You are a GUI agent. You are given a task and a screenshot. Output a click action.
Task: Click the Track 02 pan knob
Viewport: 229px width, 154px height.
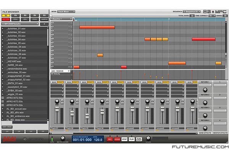72,101
